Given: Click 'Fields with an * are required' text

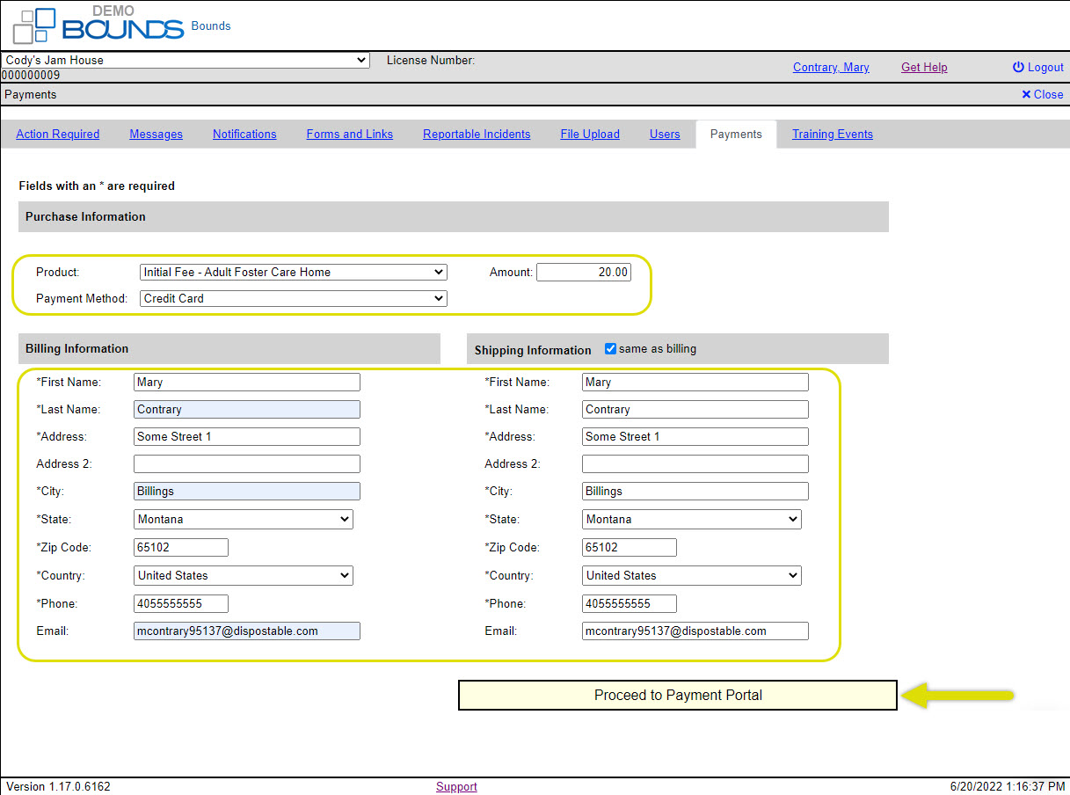Looking at the screenshot, I should point(97,186).
